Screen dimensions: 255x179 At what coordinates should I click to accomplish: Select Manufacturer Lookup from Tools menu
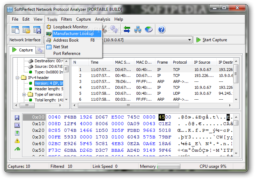pos(73,34)
